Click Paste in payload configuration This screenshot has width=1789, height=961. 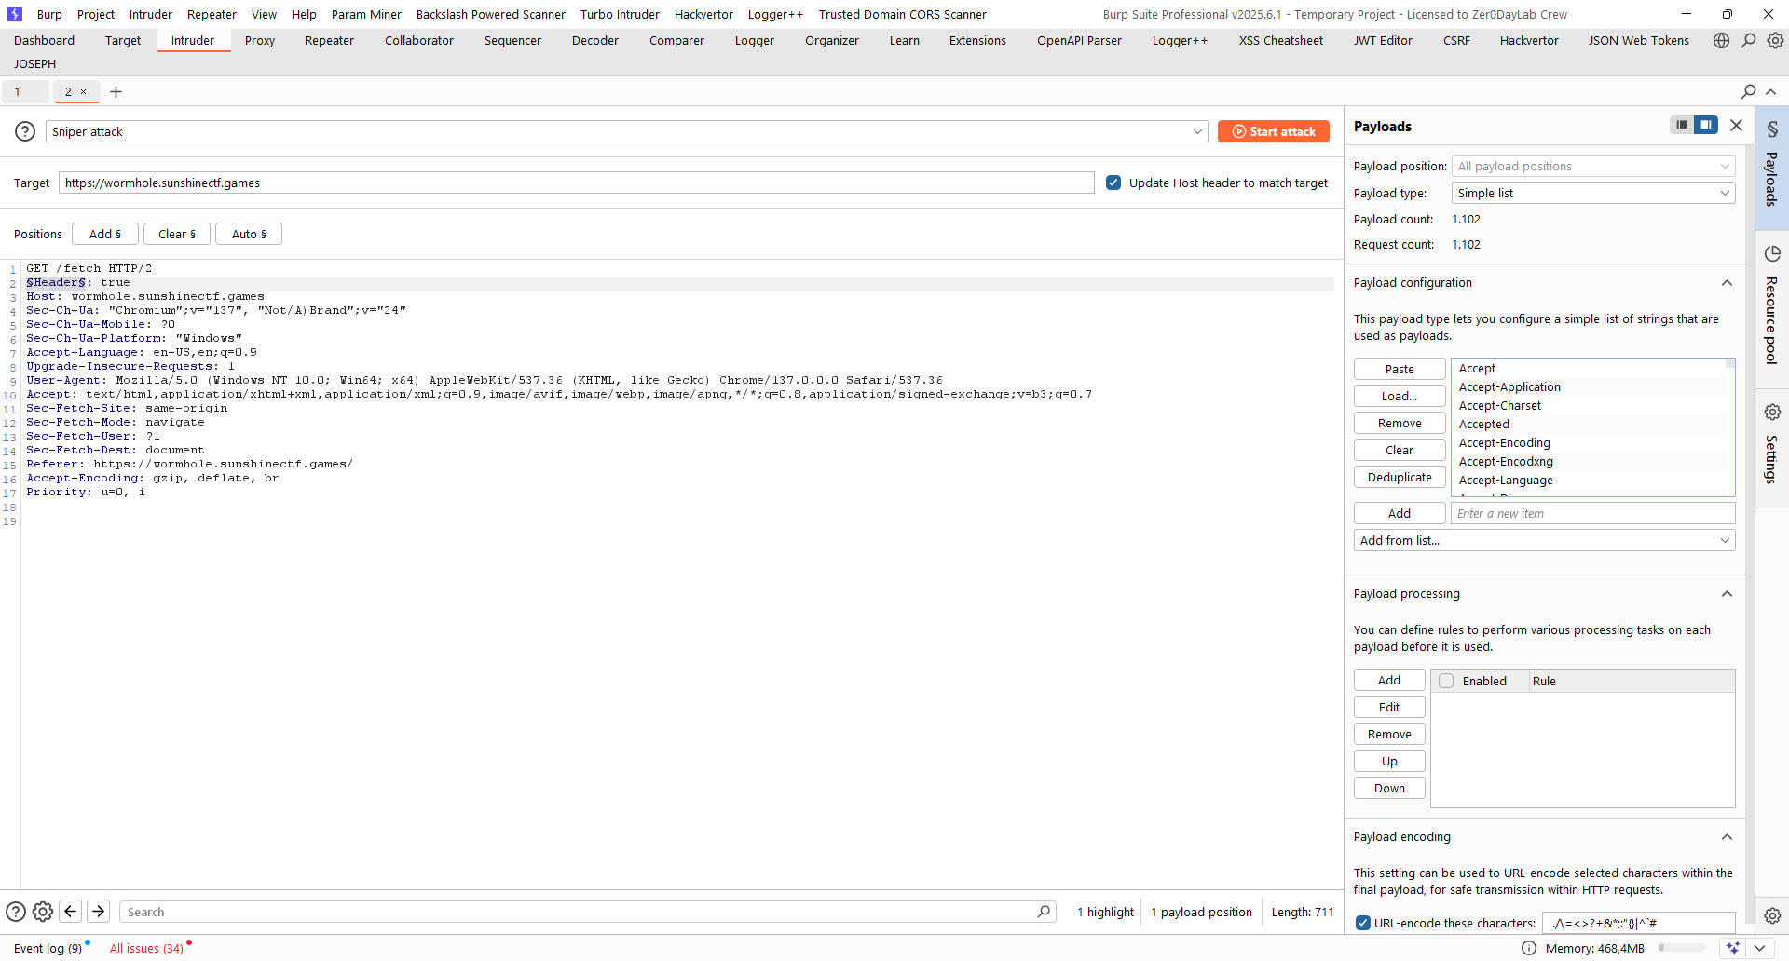coord(1400,369)
